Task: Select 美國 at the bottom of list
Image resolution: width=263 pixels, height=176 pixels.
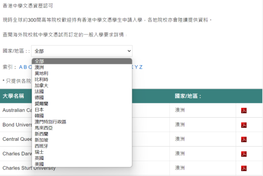Action: point(39,164)
